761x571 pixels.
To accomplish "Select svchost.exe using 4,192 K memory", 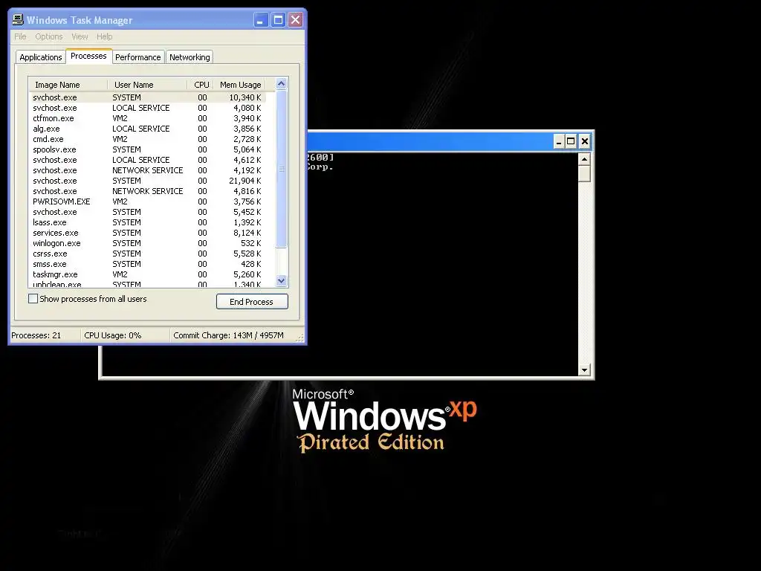I will [147, 170].
